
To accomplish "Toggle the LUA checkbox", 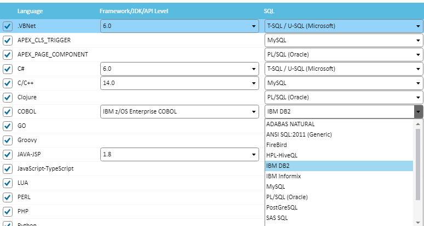I will pos(7,183).
